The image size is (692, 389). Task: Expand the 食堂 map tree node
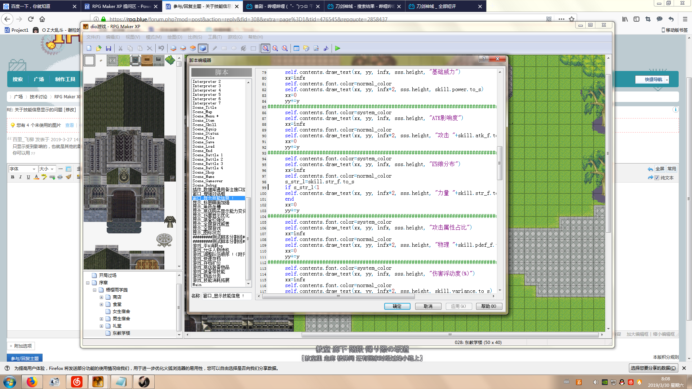click(x=101, y=304)
